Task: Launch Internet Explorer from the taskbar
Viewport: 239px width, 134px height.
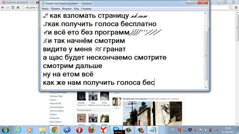Action: point(18,130)
